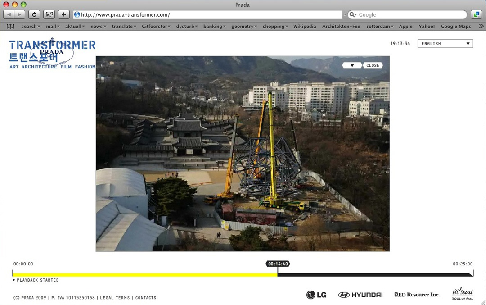This screenshot has width=486, height=305.
Task: Click the yellow played part of the timeline
Action: (145, 275)
